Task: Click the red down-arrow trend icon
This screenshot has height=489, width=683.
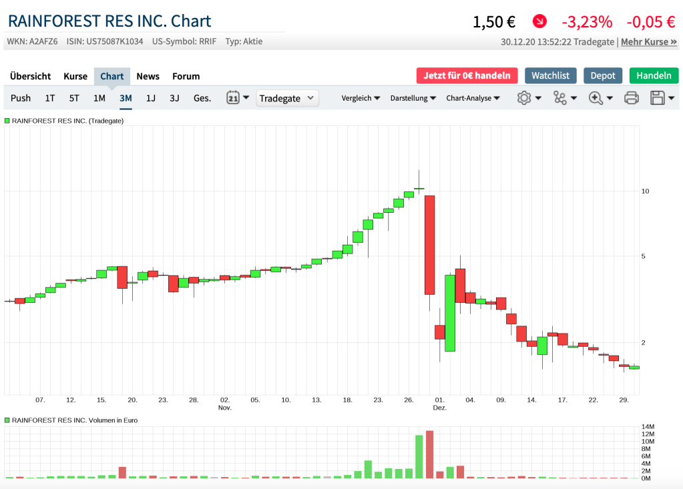Action: pyautogui.click(x=539, y=21)
